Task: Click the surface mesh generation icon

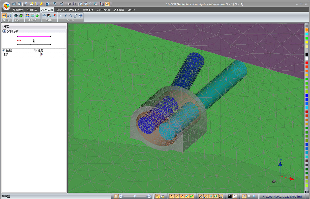Action: (16, 16)
